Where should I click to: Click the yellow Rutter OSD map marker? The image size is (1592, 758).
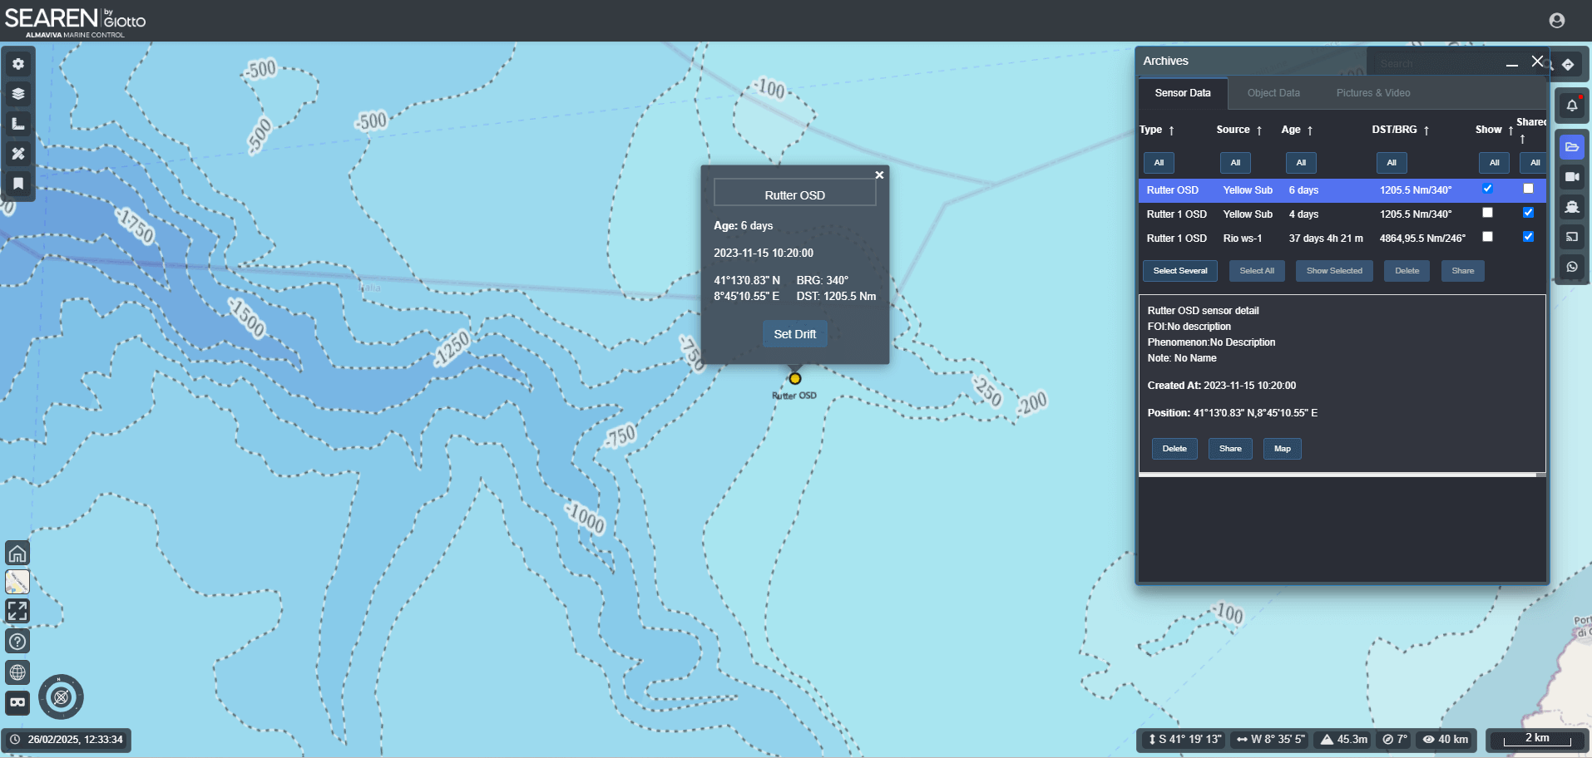tap(795, 379)
